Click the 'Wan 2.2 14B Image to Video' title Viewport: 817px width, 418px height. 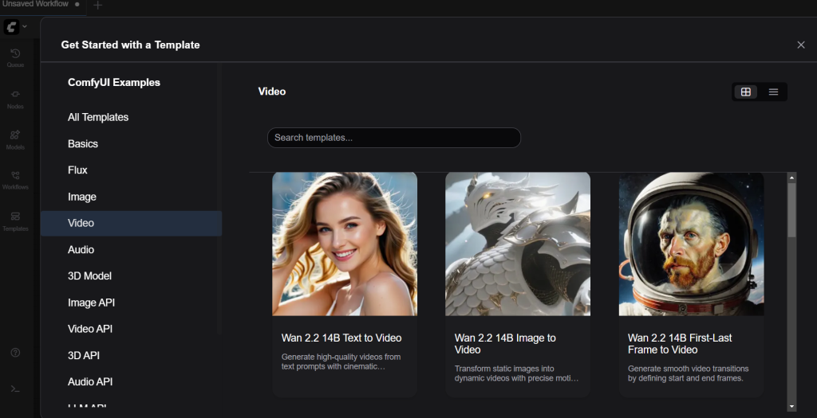505,344
